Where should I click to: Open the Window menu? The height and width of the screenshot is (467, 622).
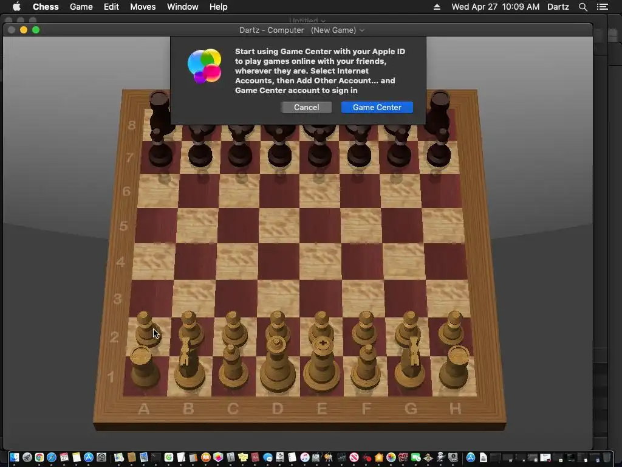(x=182, y=7)
